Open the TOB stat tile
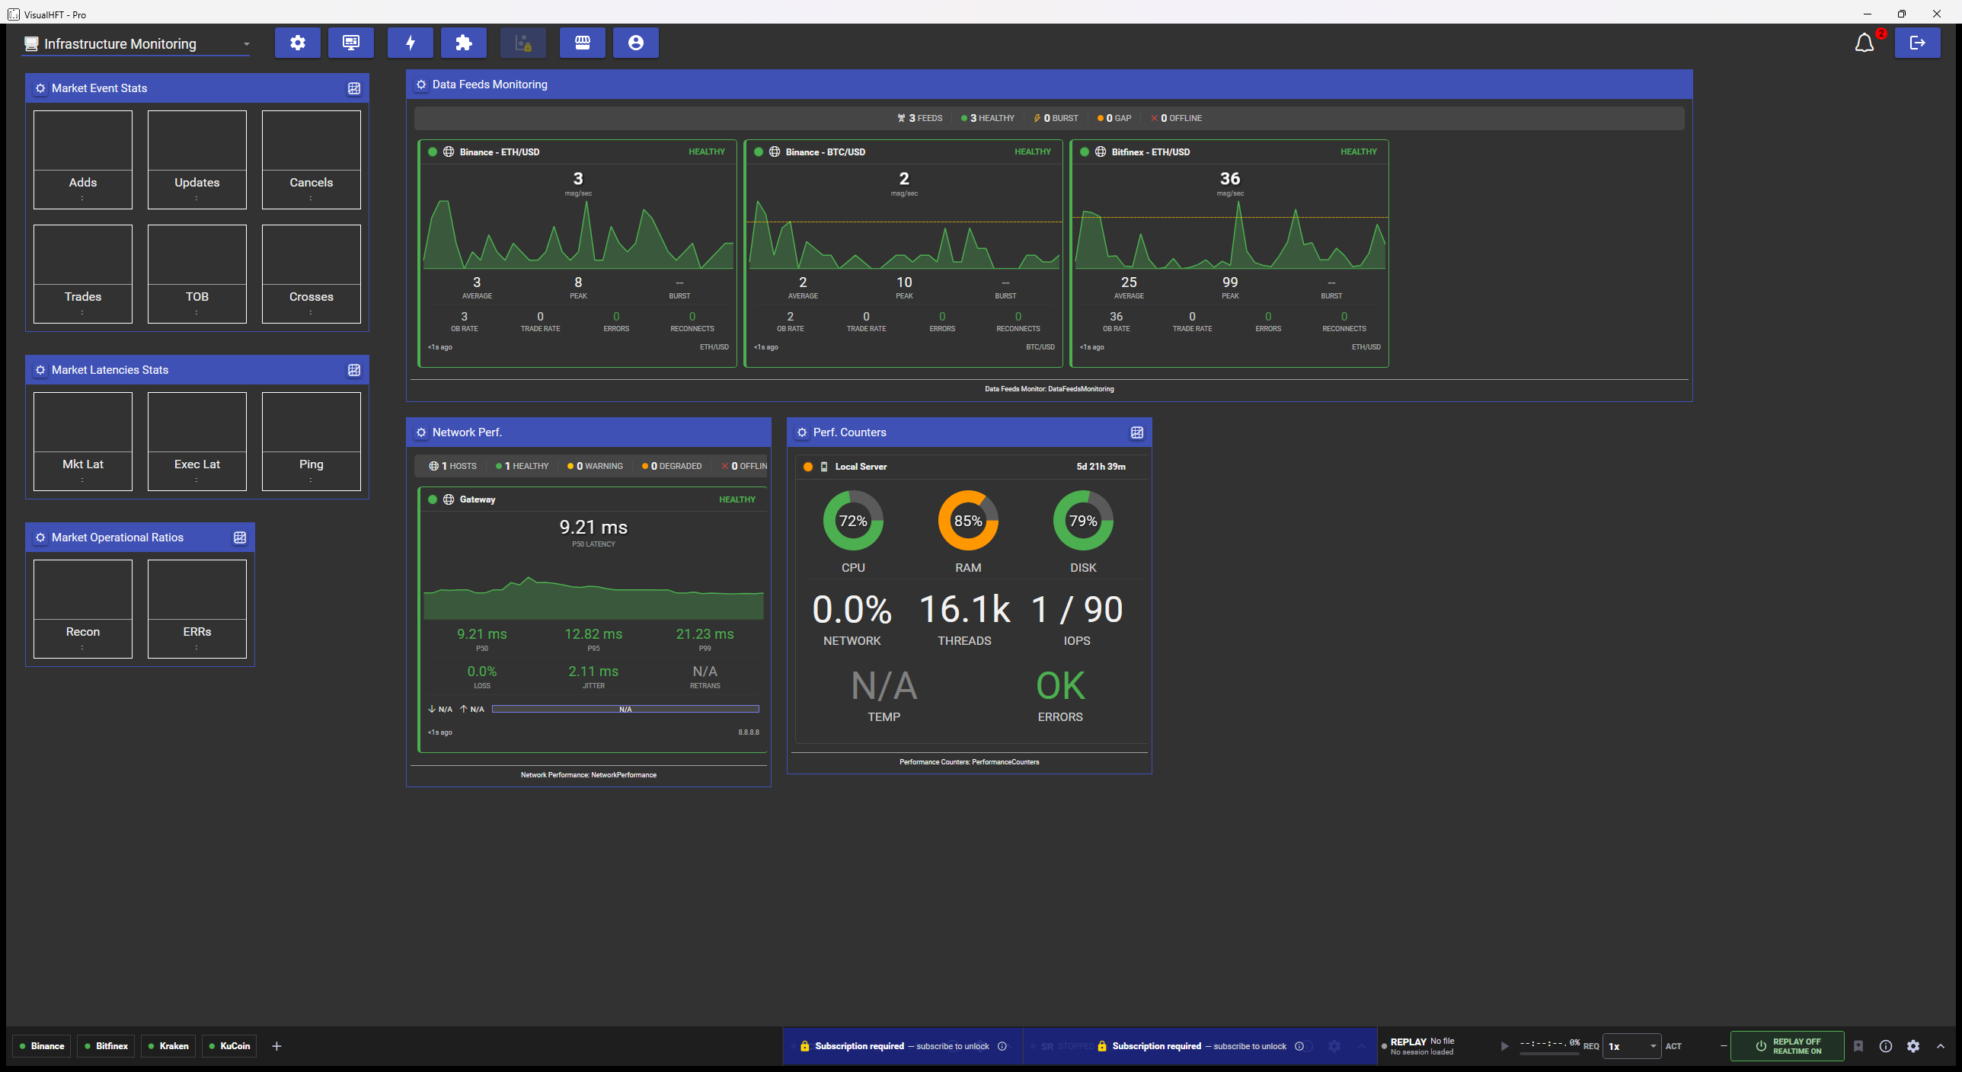This screenshot has width=1962, height=1072. 197,274
